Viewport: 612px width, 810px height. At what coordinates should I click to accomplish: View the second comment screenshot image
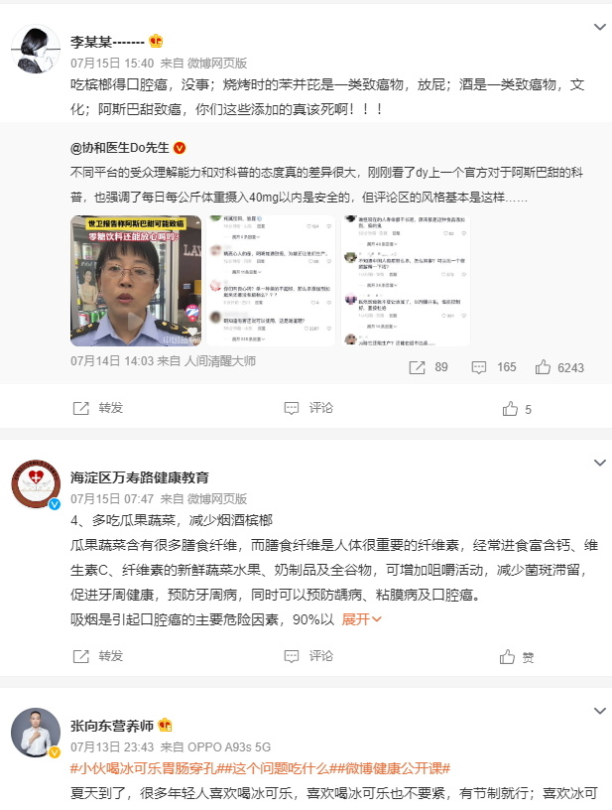coord(271,281)
